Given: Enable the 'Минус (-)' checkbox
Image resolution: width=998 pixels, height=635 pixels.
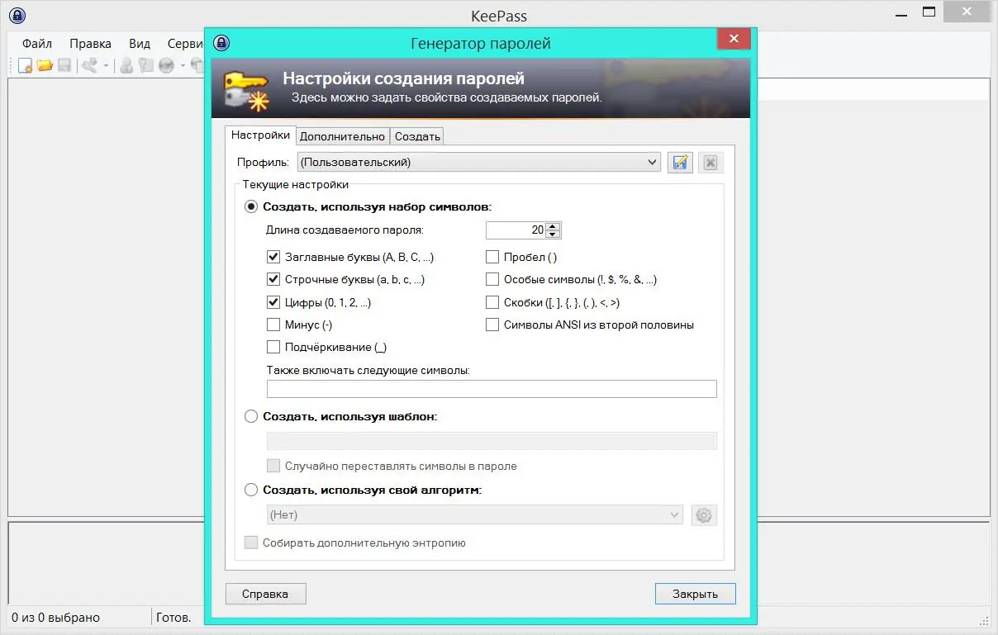Looking at the screenshot, I should point(273,325).
